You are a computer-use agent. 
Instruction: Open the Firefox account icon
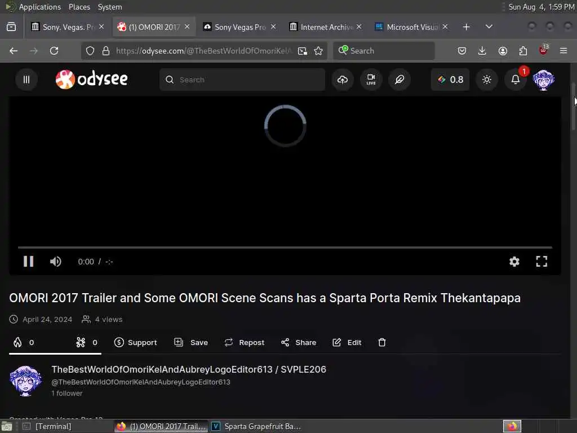(x=503, y=51)
